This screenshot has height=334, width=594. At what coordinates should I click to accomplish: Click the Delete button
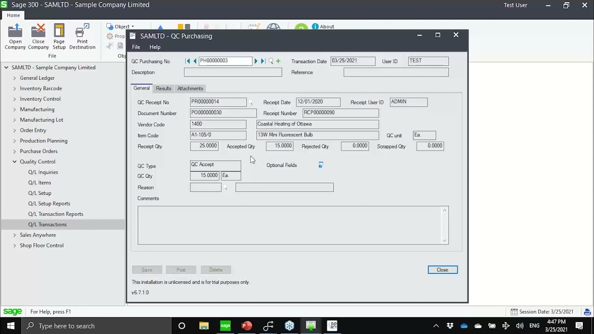(216, 270)
